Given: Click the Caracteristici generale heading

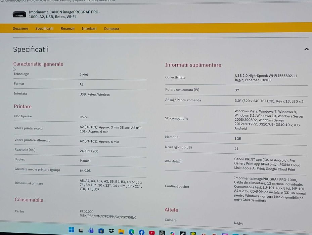Looking at the screenshot, I should coord(38,64).
